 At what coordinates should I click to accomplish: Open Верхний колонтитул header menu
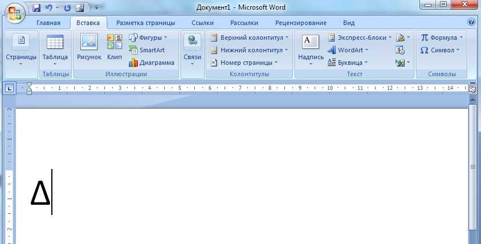coord(250,38)
